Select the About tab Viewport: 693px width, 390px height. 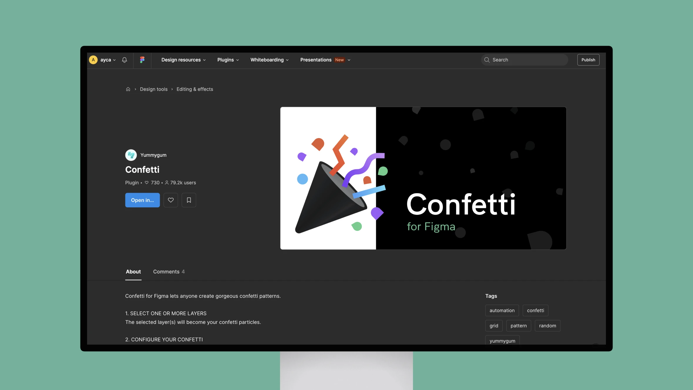[133, 271]
